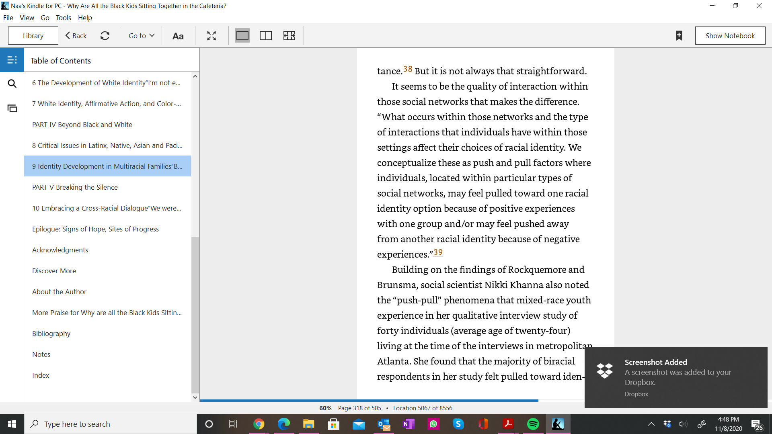
Task: Show hidden system tray icons
Action: (651, 424)
